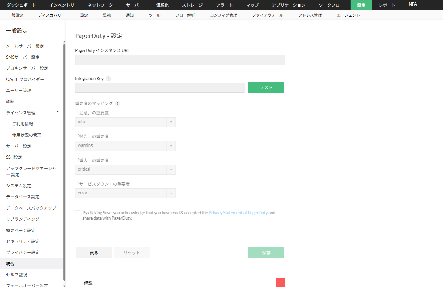Viewport: 443px width, 287px height.
Task: Click the left sidebar vertical scrollbar
Action: pos(64,162)
